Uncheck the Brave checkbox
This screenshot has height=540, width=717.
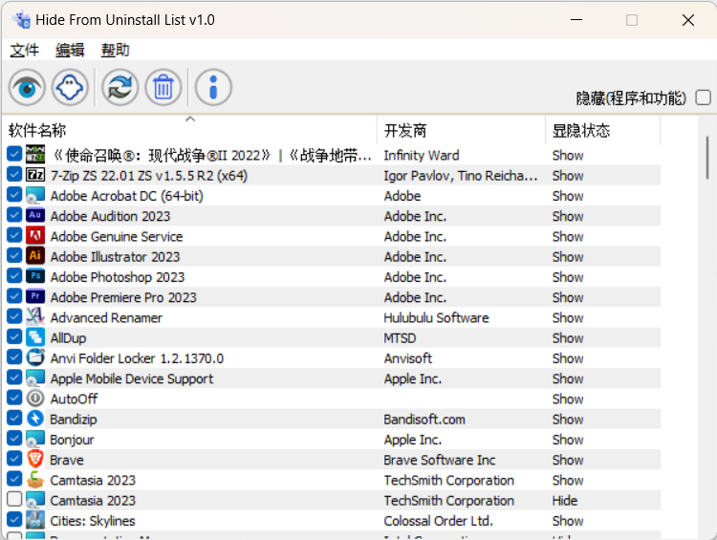click(x=14, y=458)
